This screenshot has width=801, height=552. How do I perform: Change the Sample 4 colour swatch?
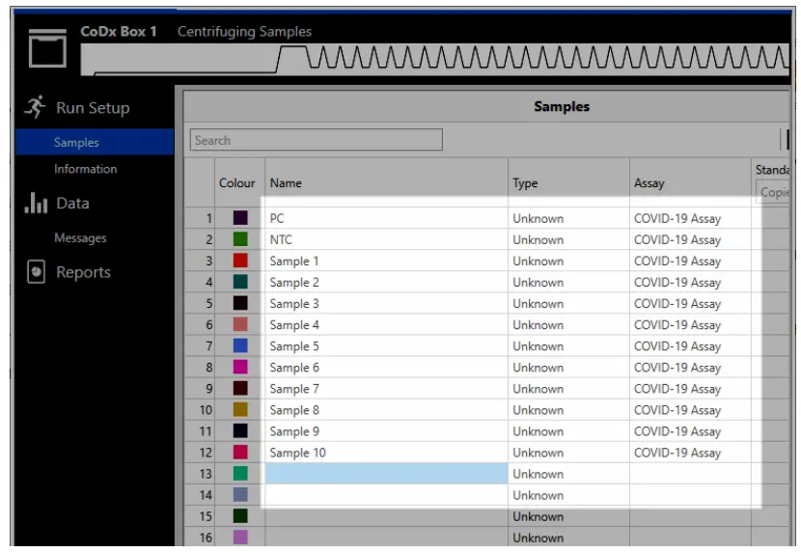pos(240,324)
